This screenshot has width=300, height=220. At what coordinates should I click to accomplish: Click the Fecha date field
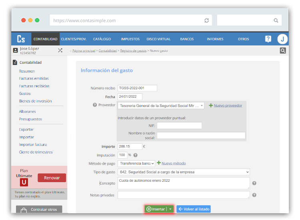pos(130,96)
